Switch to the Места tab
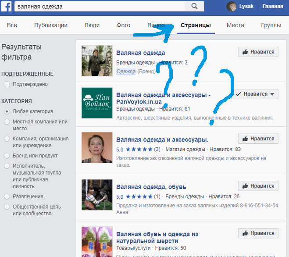289x257 pixels. click(235, 25)
